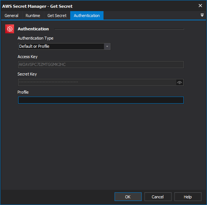Open Help for this action
The height and width of the screenshot is (205, 207).
188,196
